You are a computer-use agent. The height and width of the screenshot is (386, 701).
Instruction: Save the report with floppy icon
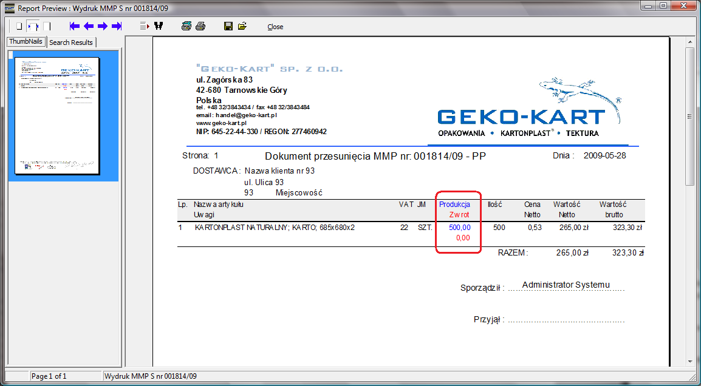click(228, 26)
